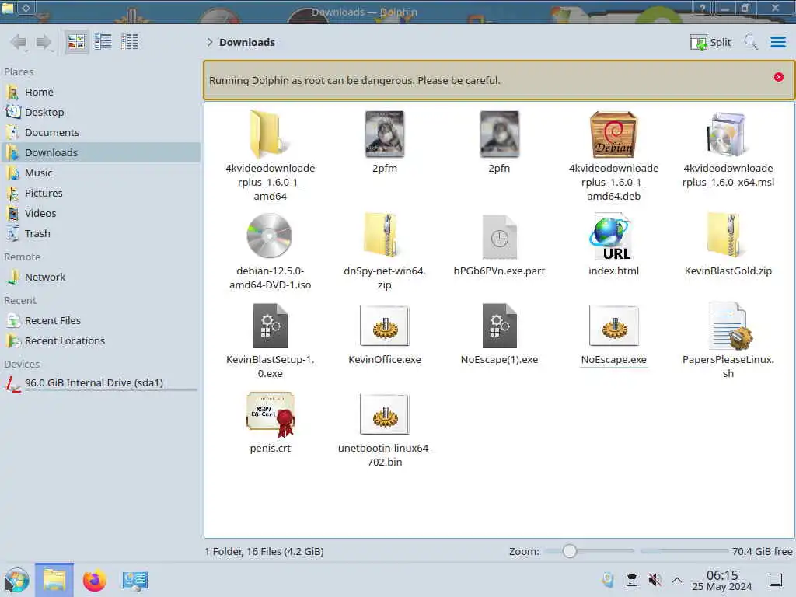
Task: Select the unetbootin-linux64-702.bin icon
Action: pos(384,415)
